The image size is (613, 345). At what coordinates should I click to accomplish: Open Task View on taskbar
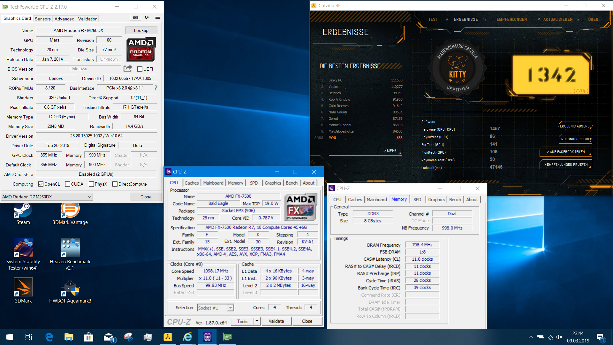28,337
